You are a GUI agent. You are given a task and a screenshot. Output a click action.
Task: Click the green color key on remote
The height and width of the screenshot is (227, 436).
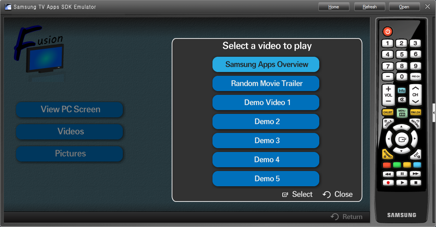pos(397,165)
